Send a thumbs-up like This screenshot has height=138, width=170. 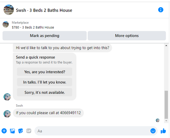(163, 131)
